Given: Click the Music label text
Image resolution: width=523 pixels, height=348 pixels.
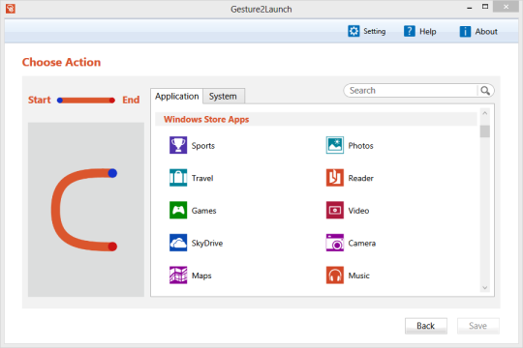Looking at the screenshot, I should click(x=359, y=275).
